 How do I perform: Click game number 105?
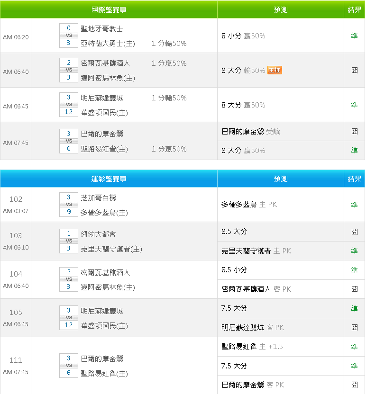pyautogui.click(x=16, y=313)
